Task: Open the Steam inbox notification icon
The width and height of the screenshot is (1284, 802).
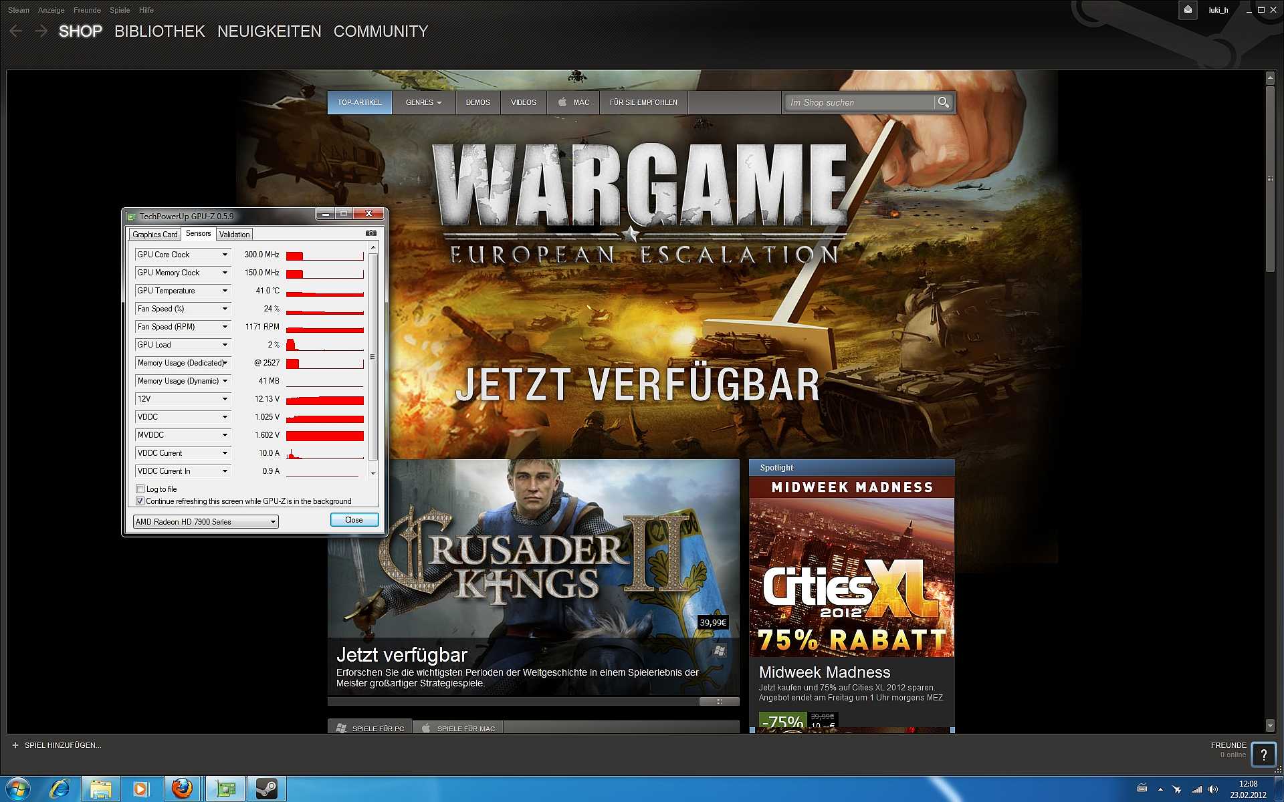Action: pos(1188,10)
